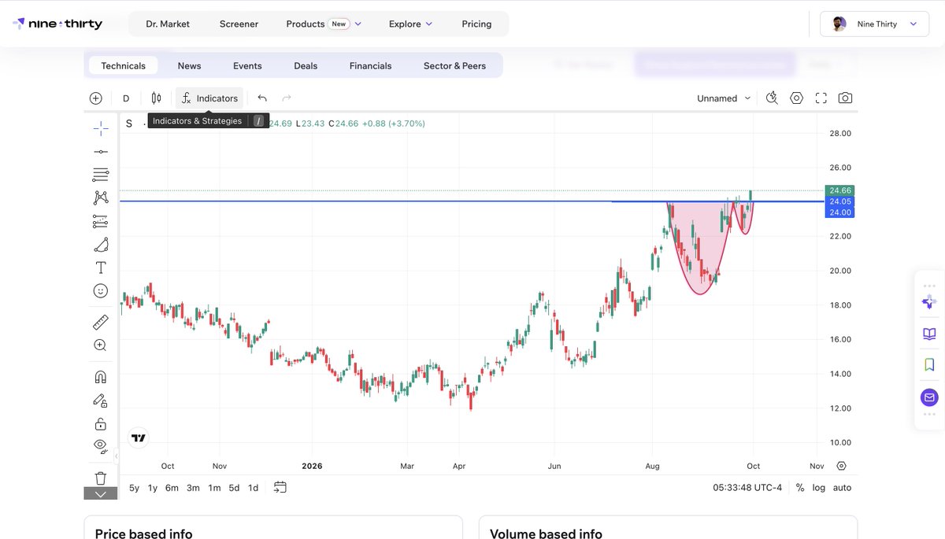Select the crosshair cursor tool

(101, 127)
